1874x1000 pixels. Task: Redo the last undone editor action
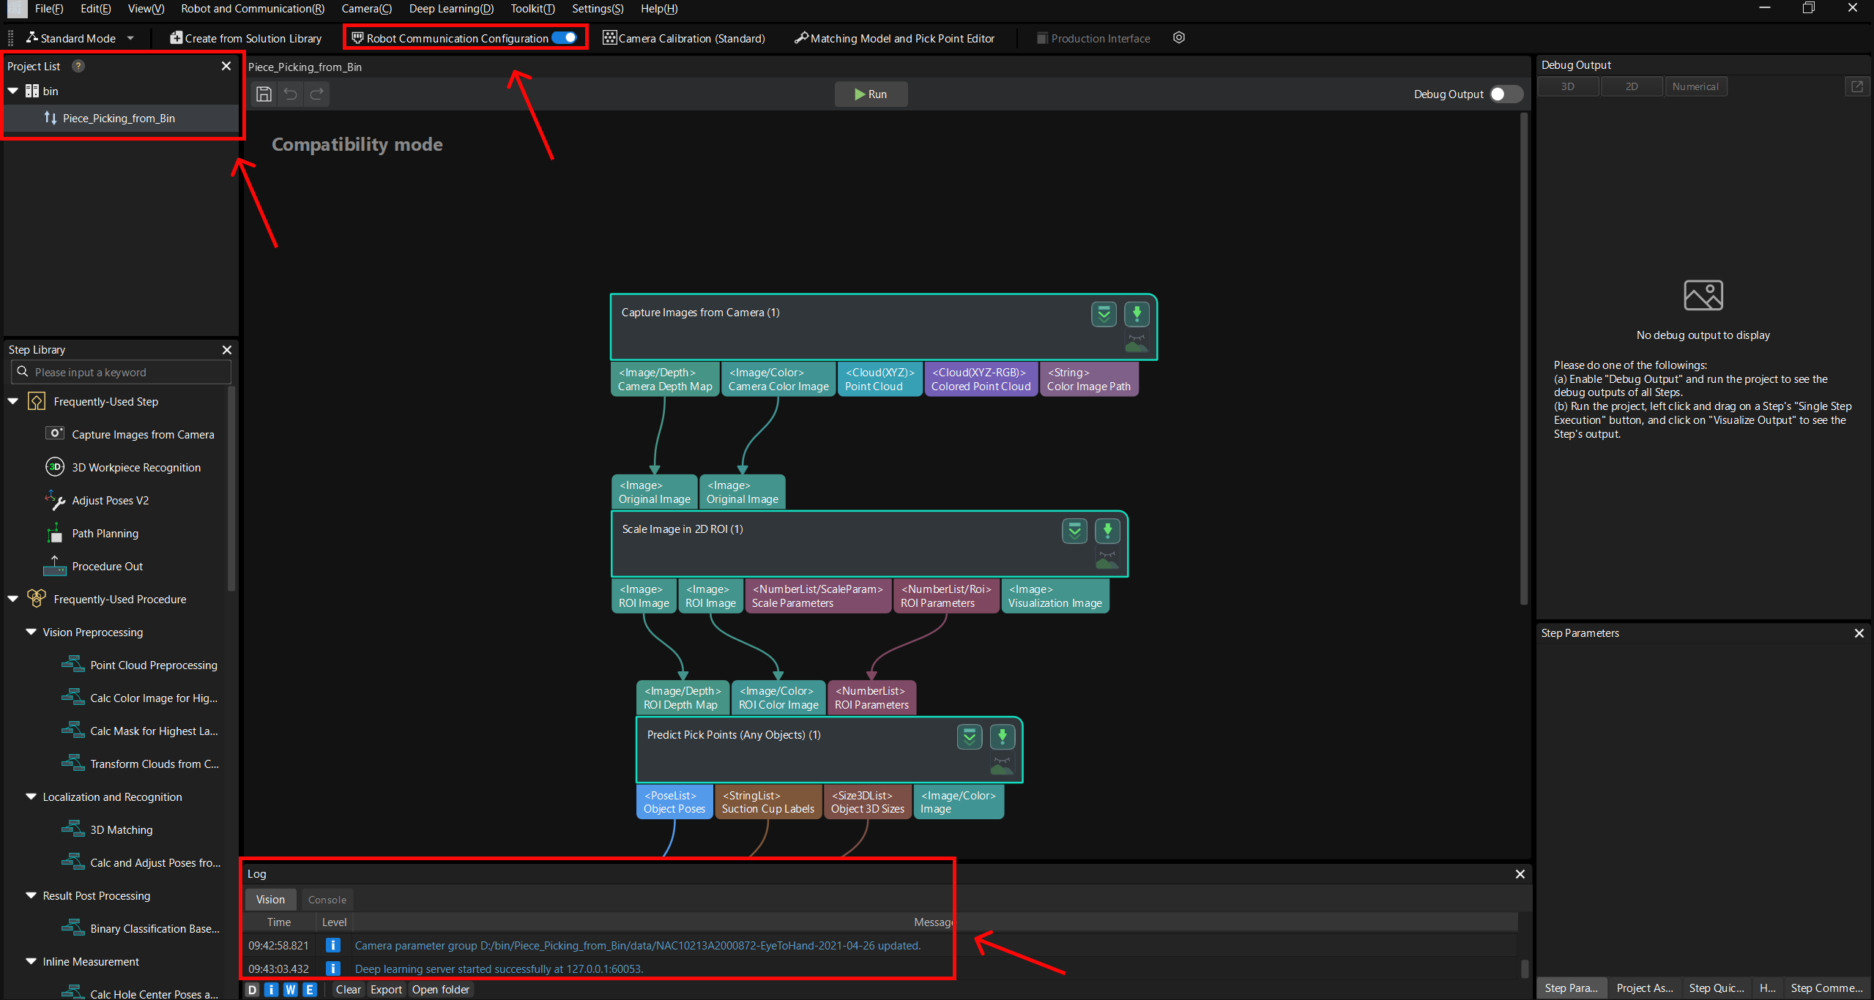point(317,94)
